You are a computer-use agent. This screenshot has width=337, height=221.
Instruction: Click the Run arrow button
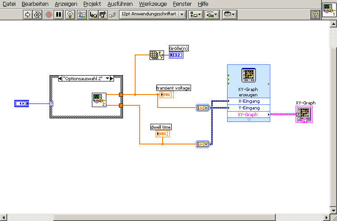coord(27,14)
